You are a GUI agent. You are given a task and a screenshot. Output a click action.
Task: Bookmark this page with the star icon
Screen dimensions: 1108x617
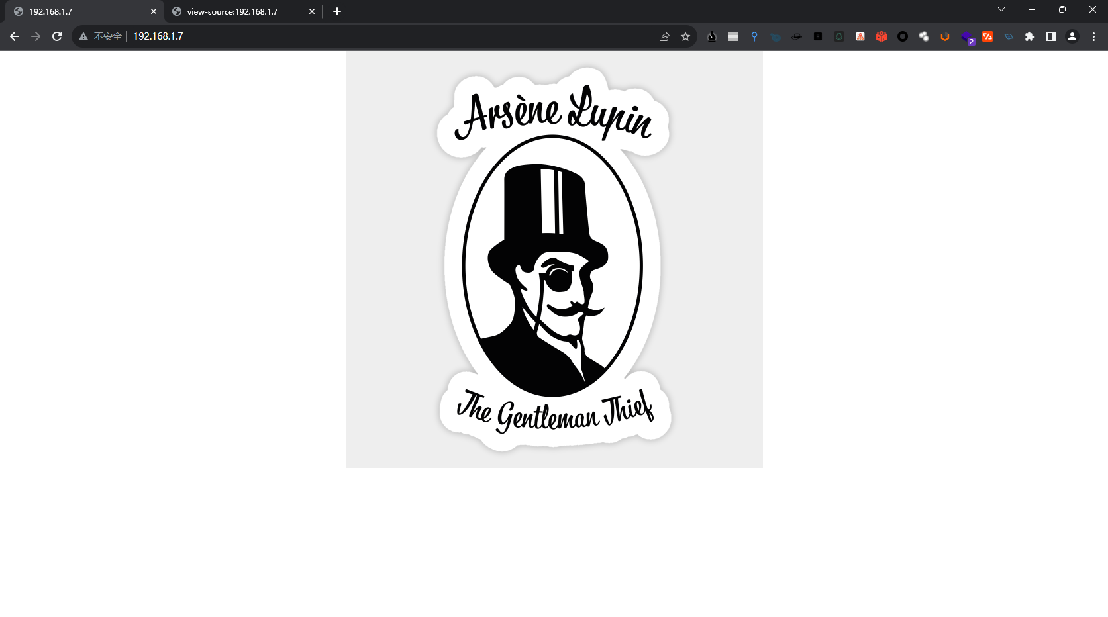point(685,36)
